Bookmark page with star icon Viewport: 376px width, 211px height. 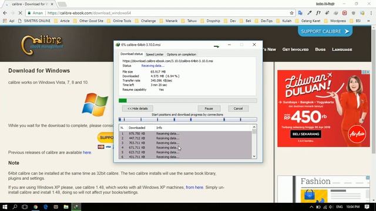291,13
